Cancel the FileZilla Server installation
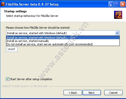This screenshot has height=99, width=126. [113, 93]
